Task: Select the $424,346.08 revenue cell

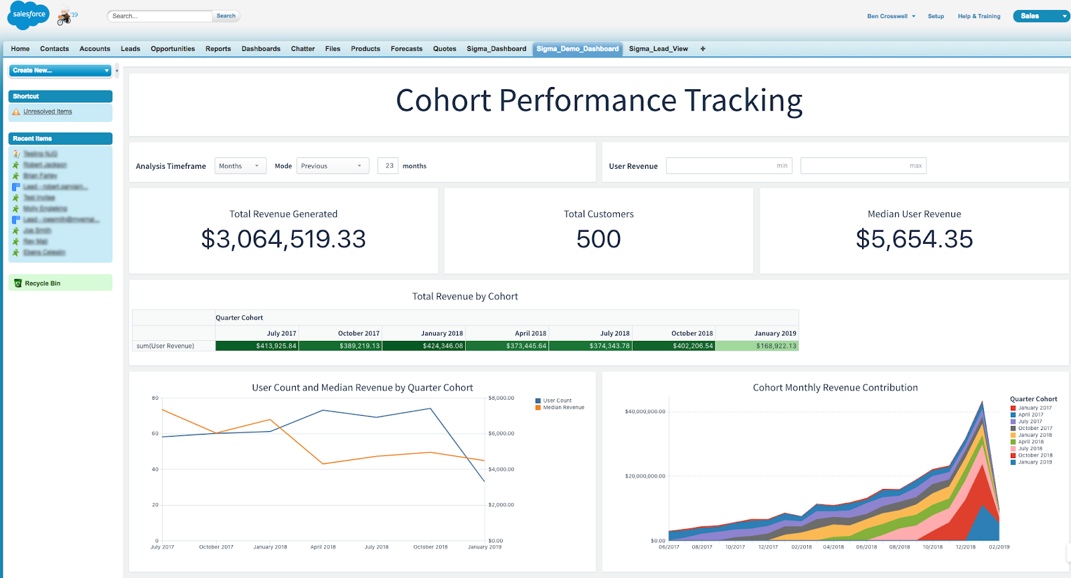Action: point(424,346)
